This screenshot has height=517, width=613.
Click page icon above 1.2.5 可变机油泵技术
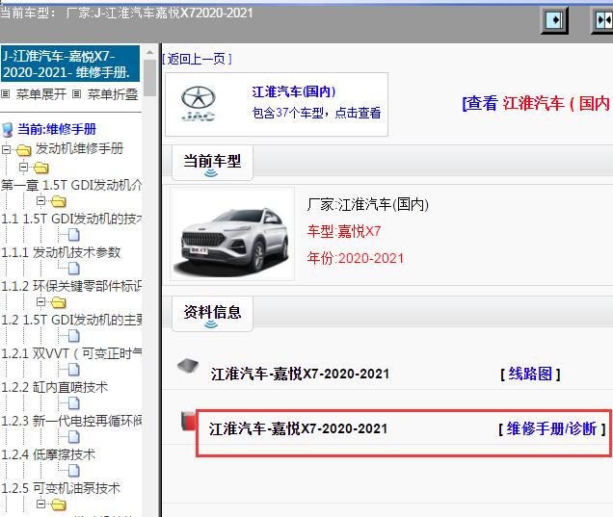coord(73,471)
